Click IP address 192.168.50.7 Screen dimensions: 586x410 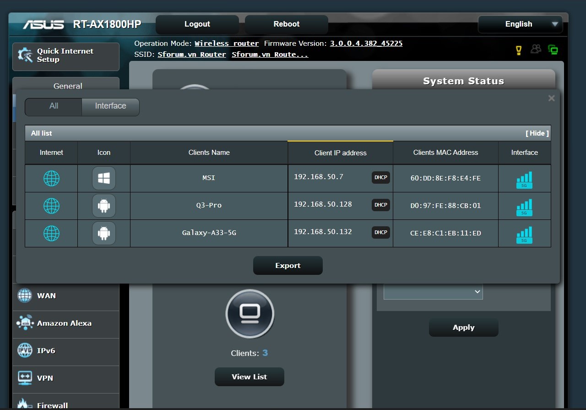click(319, 177)
